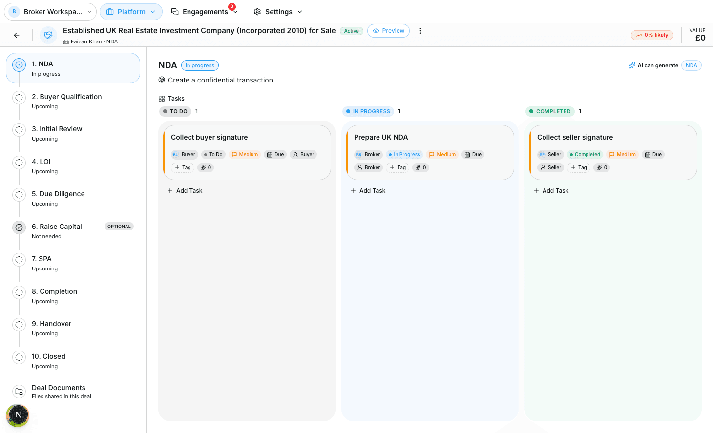Select the 7. SPA stage
Image resolution: width=713 pixels, height=433 pixels.
click(x=73, y=263)
